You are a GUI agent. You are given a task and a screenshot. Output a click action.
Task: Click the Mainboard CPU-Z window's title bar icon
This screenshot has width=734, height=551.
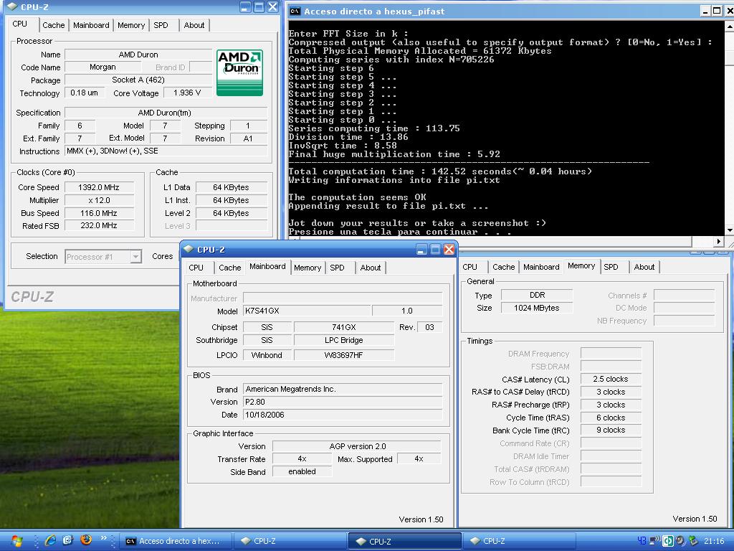point(189,249)
